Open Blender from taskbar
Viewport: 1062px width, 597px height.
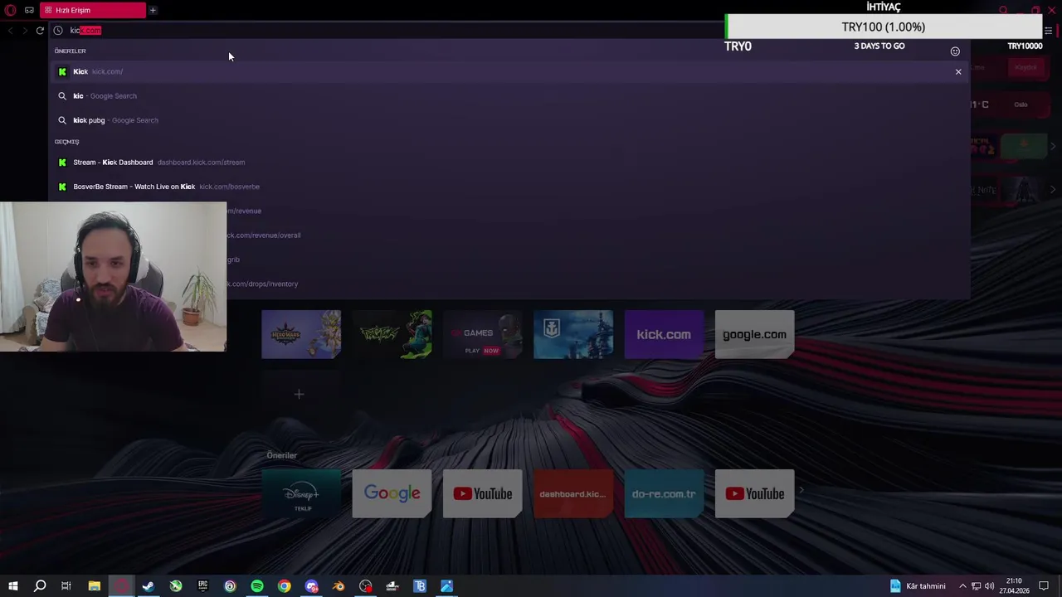[x=339, y=586]
